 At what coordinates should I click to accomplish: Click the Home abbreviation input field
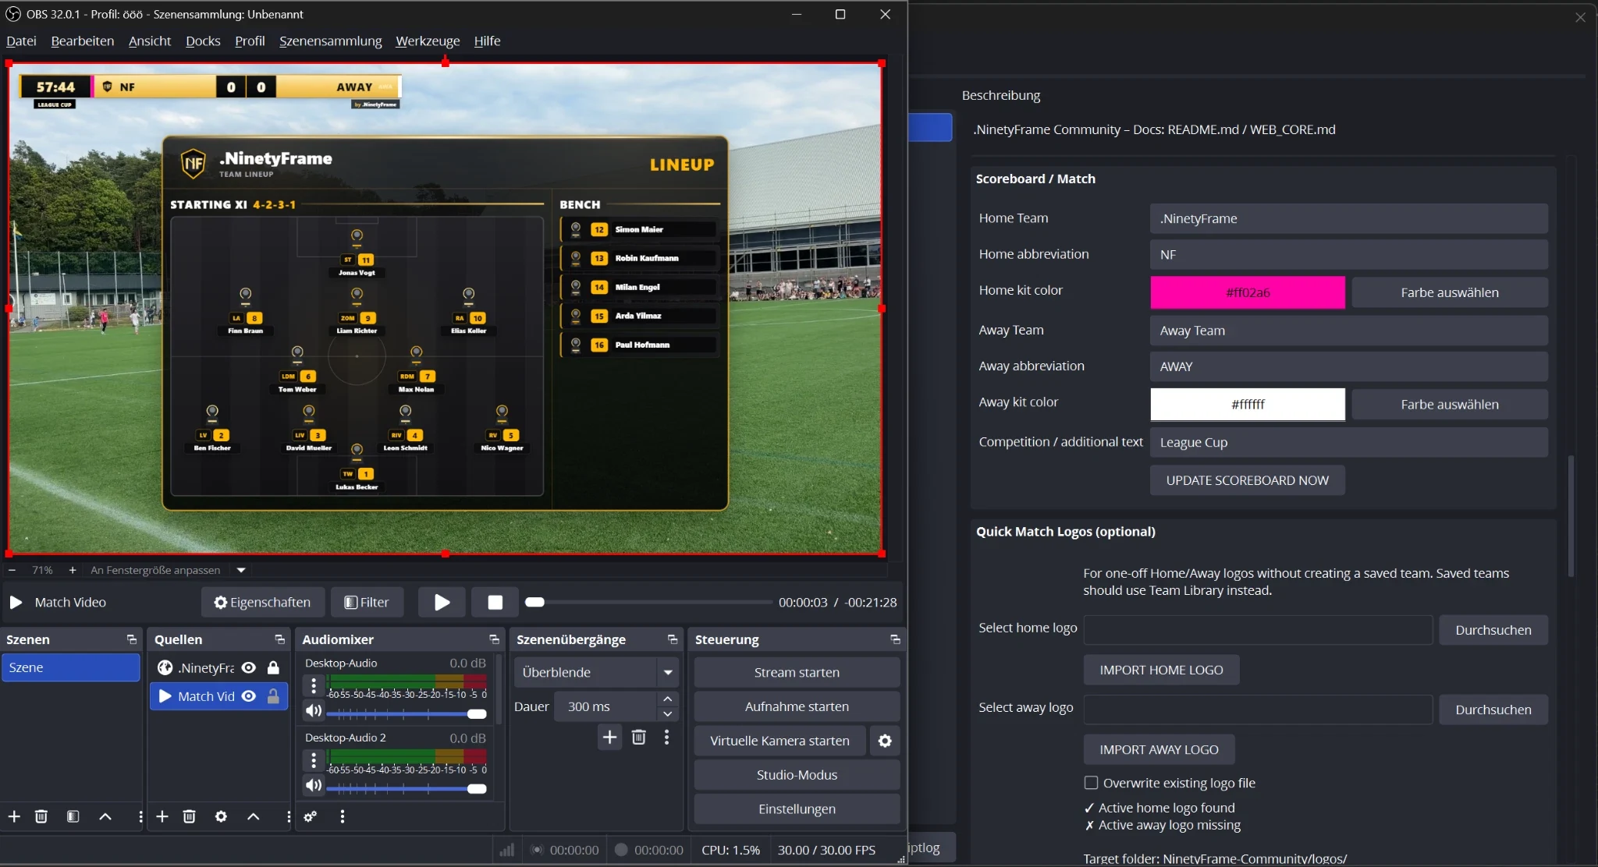tap(1348, 254)
